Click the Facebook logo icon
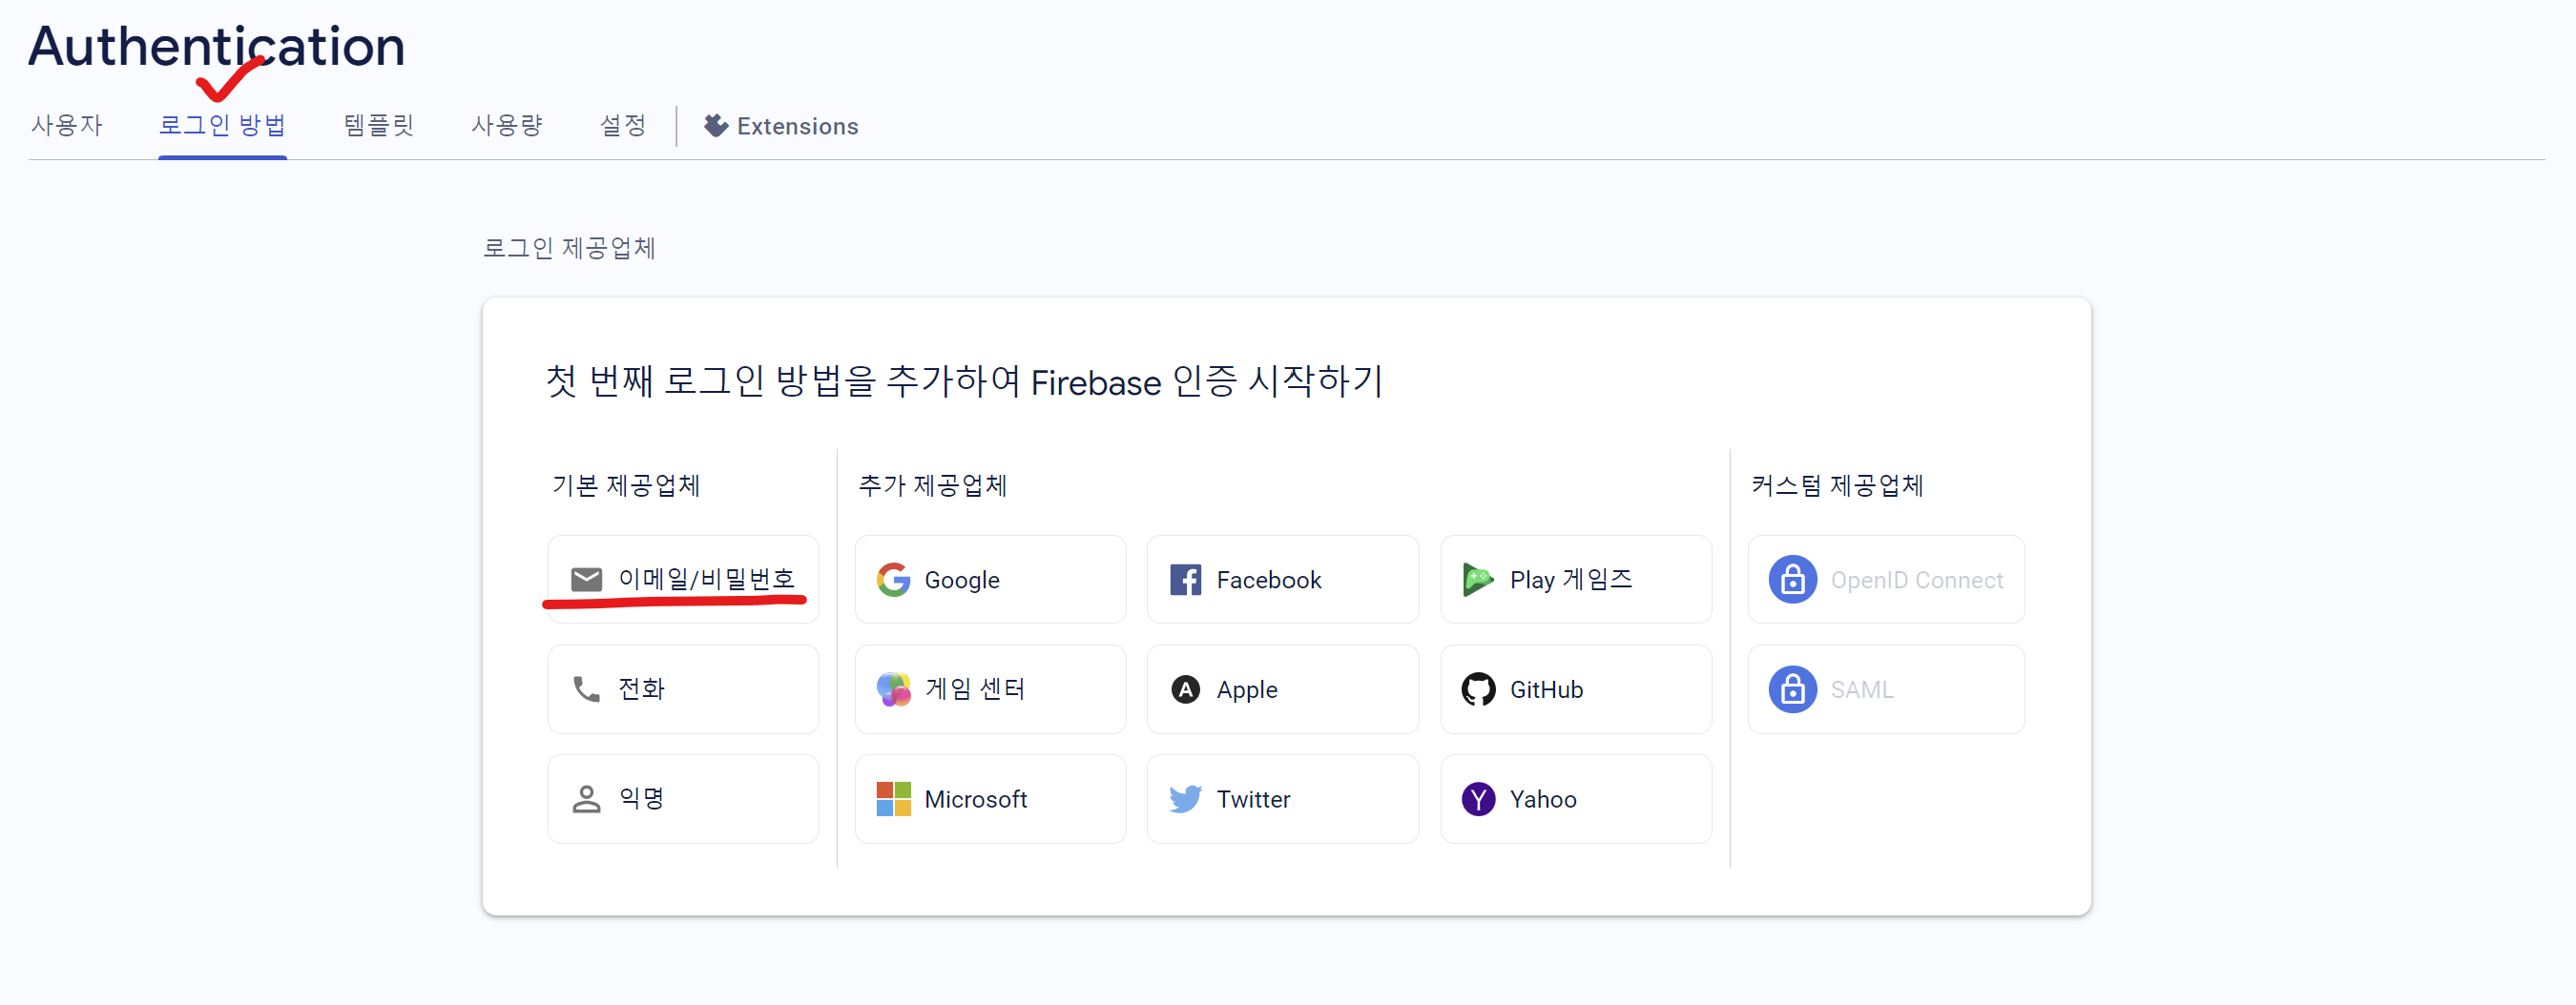The image size is (2576, 1005). 1186,580
